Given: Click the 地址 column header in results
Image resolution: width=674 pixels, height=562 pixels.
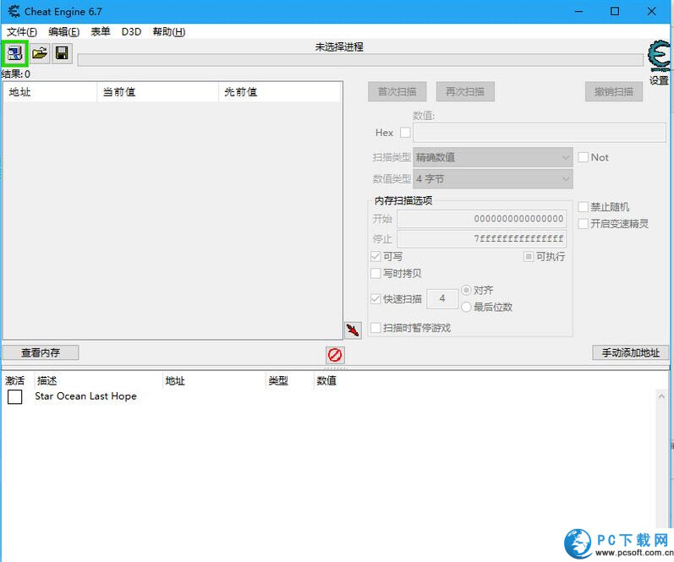Looking at the screenshot, I should click(x=50, y=92).
